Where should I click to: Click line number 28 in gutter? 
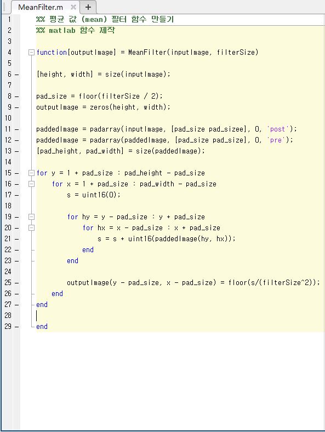click(x=8, y=315)
